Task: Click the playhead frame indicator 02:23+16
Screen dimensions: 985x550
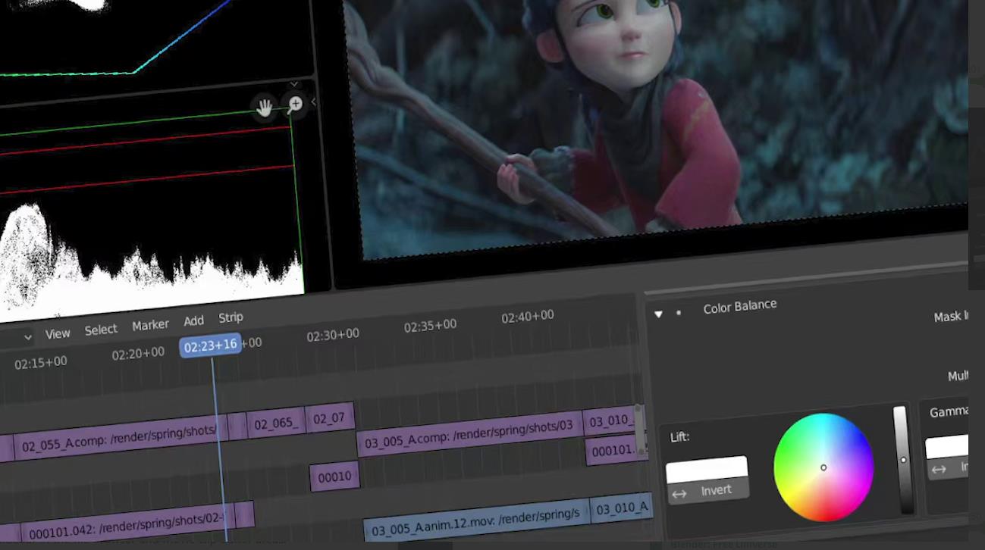Action: pyautogui.click(x=211, y=345)
